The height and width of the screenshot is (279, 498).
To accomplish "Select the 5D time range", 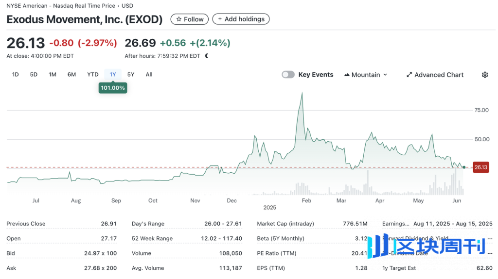I will pos(34,75).
